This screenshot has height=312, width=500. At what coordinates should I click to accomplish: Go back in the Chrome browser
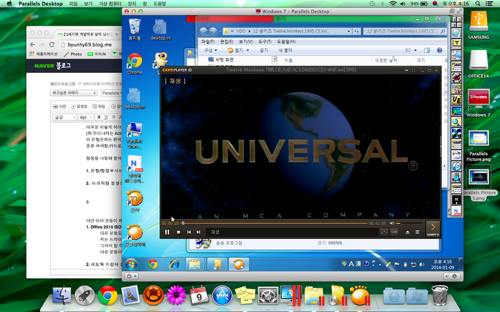point(32,45)
